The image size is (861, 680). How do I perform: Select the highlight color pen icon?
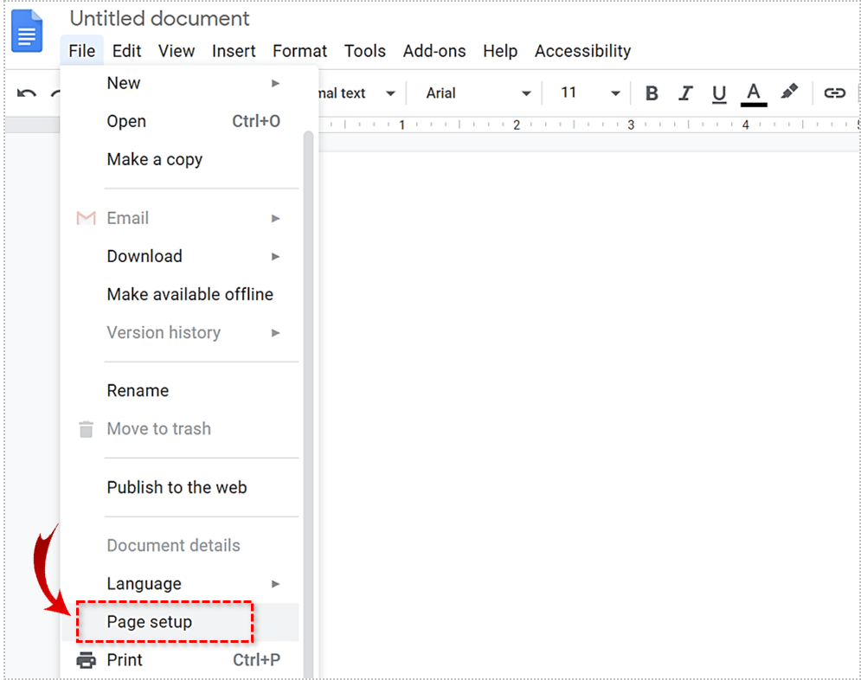[789, 92]
